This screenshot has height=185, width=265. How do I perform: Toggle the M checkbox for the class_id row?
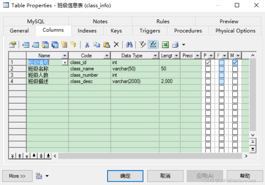pyautogui.click(x=235, y=62)
